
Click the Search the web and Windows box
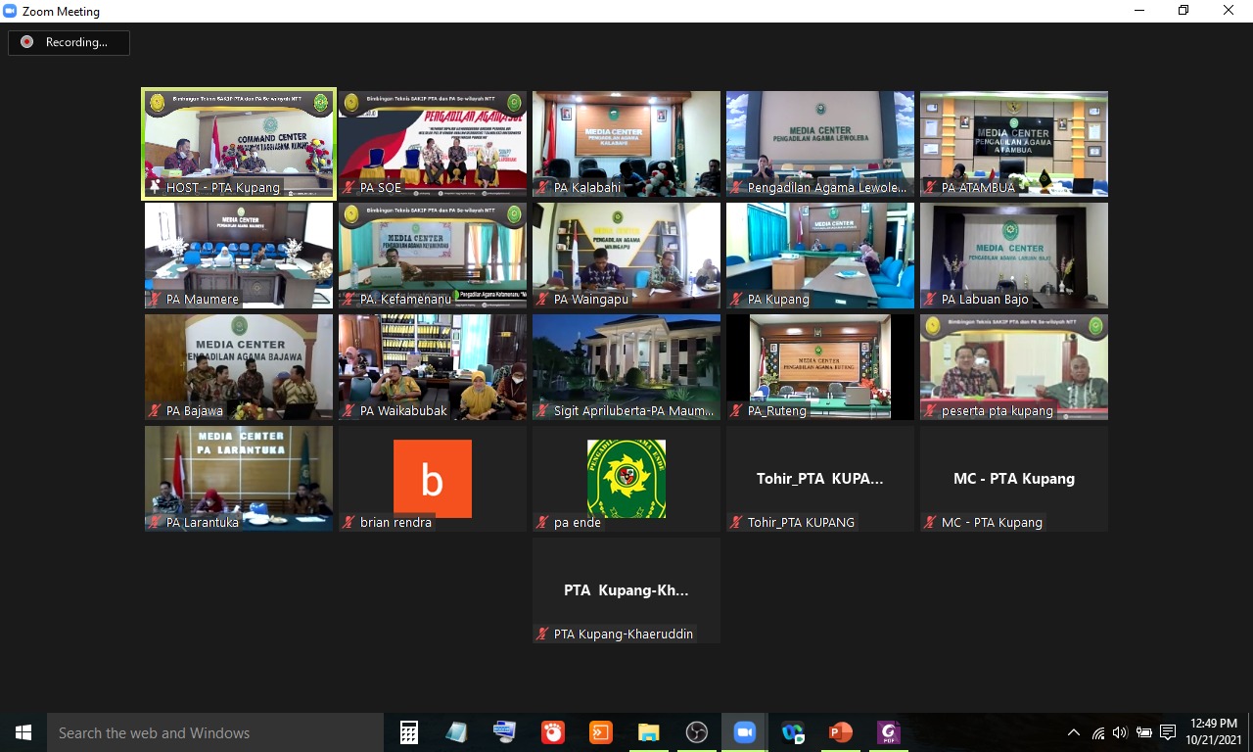pos(215,732)
